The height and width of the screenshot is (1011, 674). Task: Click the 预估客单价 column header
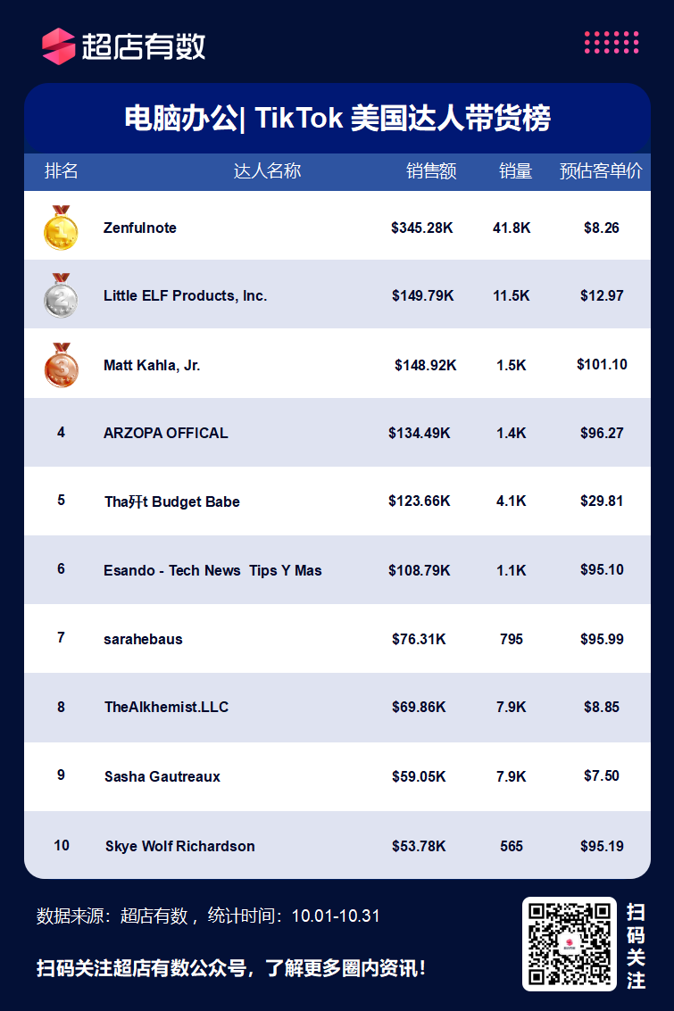tap(601, 170)
